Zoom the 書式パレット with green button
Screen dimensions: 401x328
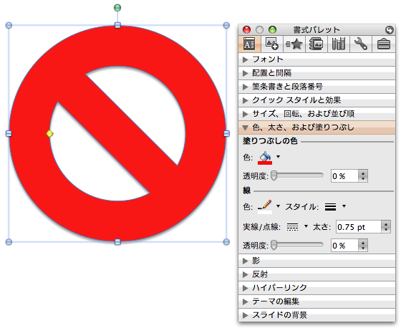coord(272,30)
